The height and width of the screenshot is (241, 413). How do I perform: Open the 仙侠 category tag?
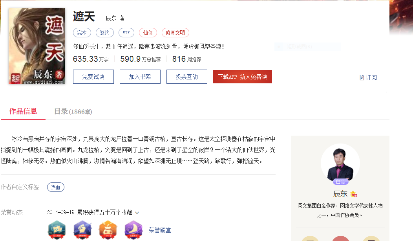coord(148,33)
